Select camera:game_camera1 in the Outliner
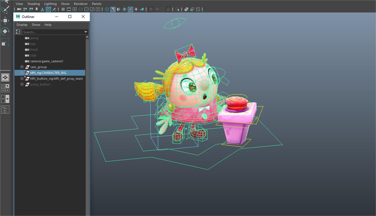The image size is (376, 216). point(47,61)
